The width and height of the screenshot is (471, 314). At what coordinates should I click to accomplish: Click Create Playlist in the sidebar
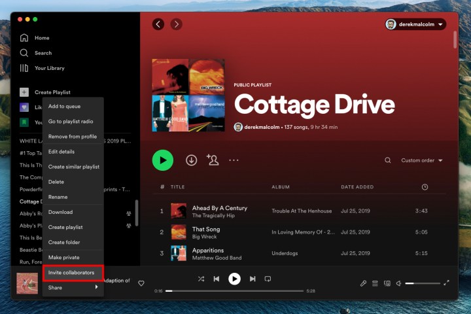tap(52, 92)
